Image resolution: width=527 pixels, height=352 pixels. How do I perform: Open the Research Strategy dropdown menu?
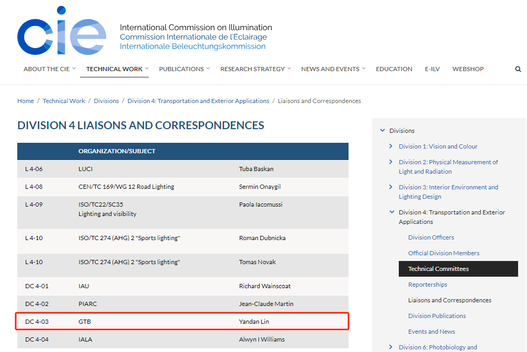point(255,69)
